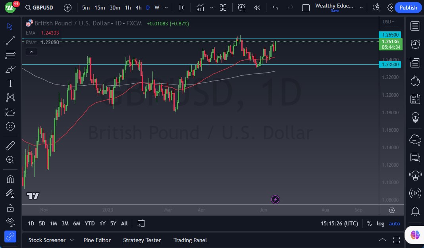The width and height of the screenshot is (424, 248).
Task: Click the 1.23500 price line label
Action: click(390, 65)
